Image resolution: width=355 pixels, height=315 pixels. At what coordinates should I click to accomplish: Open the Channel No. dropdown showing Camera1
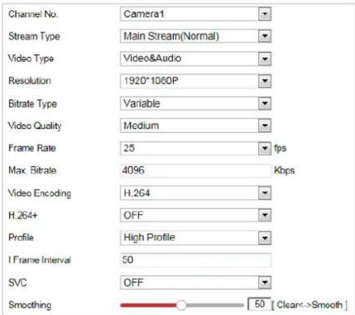[x=196, y=14]
